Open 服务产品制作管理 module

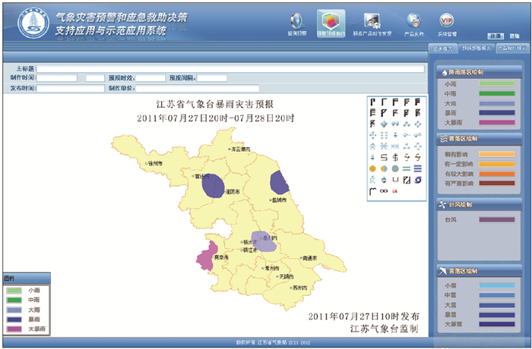(372, 20)
